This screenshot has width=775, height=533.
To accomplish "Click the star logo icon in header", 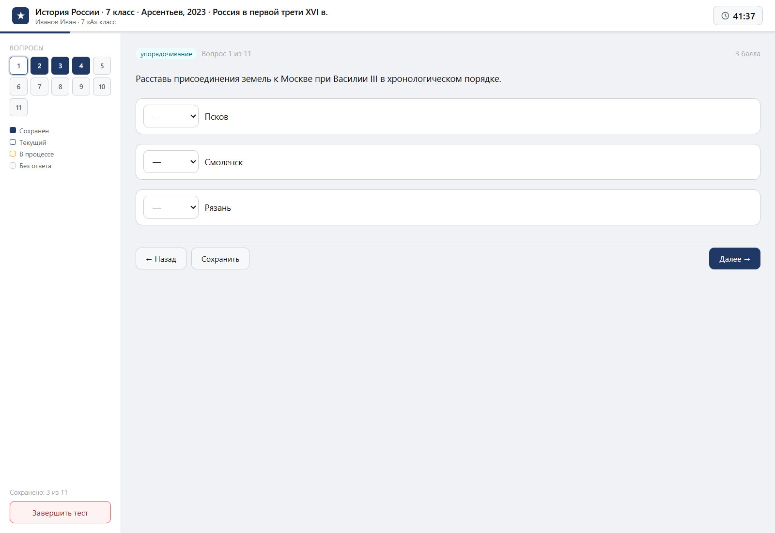I will (x=20, y=16).
